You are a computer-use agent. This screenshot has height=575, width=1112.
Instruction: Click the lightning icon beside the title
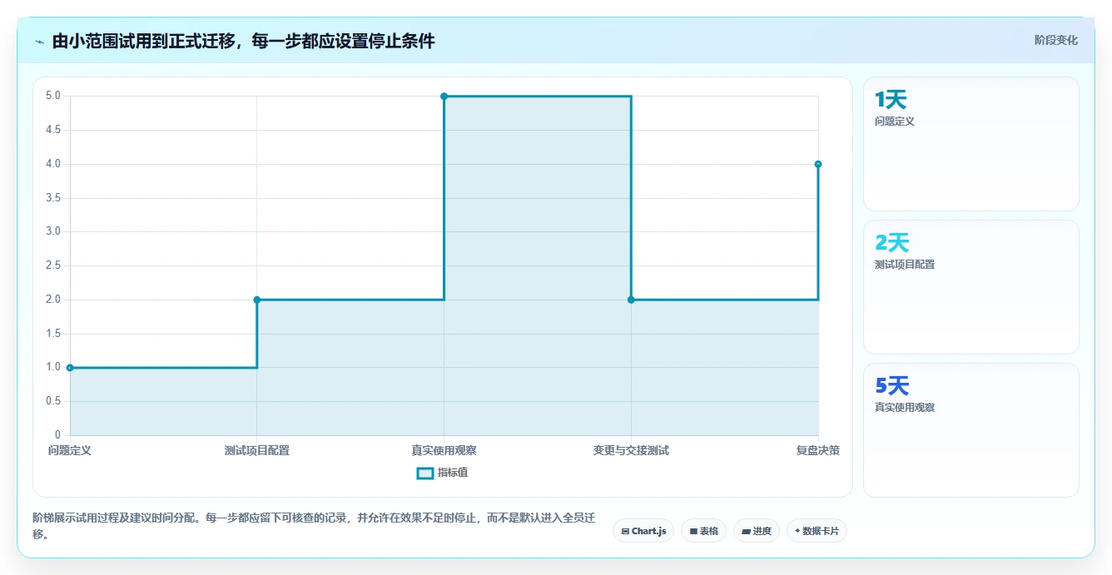[x=39, y=42]
